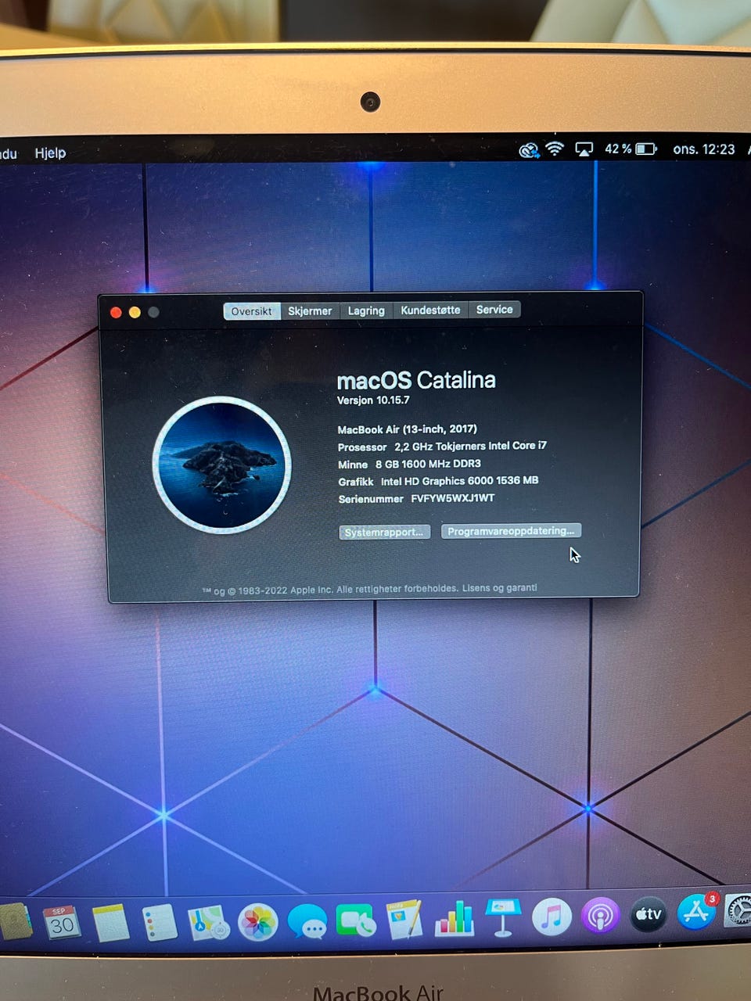Open the Music app in the Dock
Image resolution: width=751 pixels, height=1001 pixels.
[552, 916]
